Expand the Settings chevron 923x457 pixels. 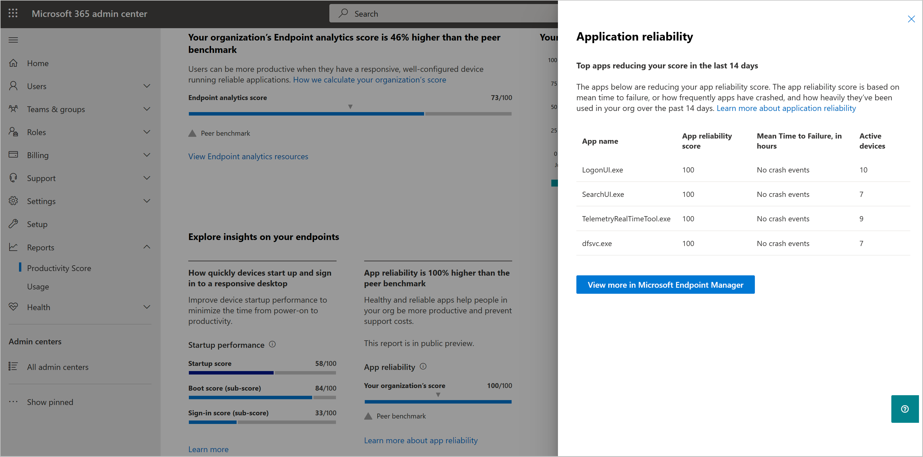tap(147, 201)
